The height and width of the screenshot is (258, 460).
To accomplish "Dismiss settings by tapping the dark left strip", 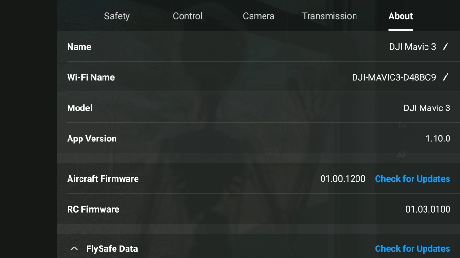I will 28,129.
